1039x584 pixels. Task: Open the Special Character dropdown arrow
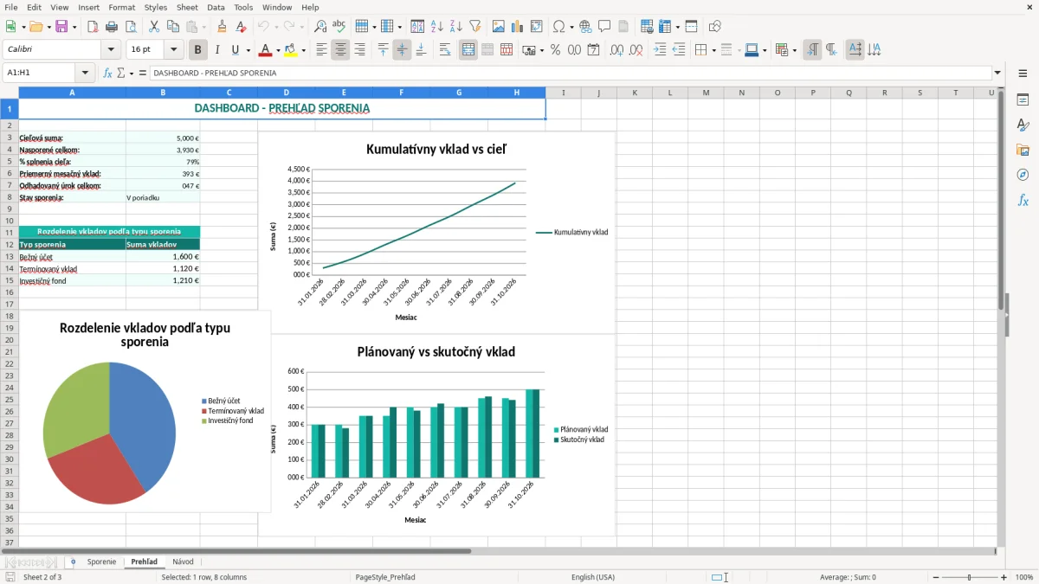point(570,27)
